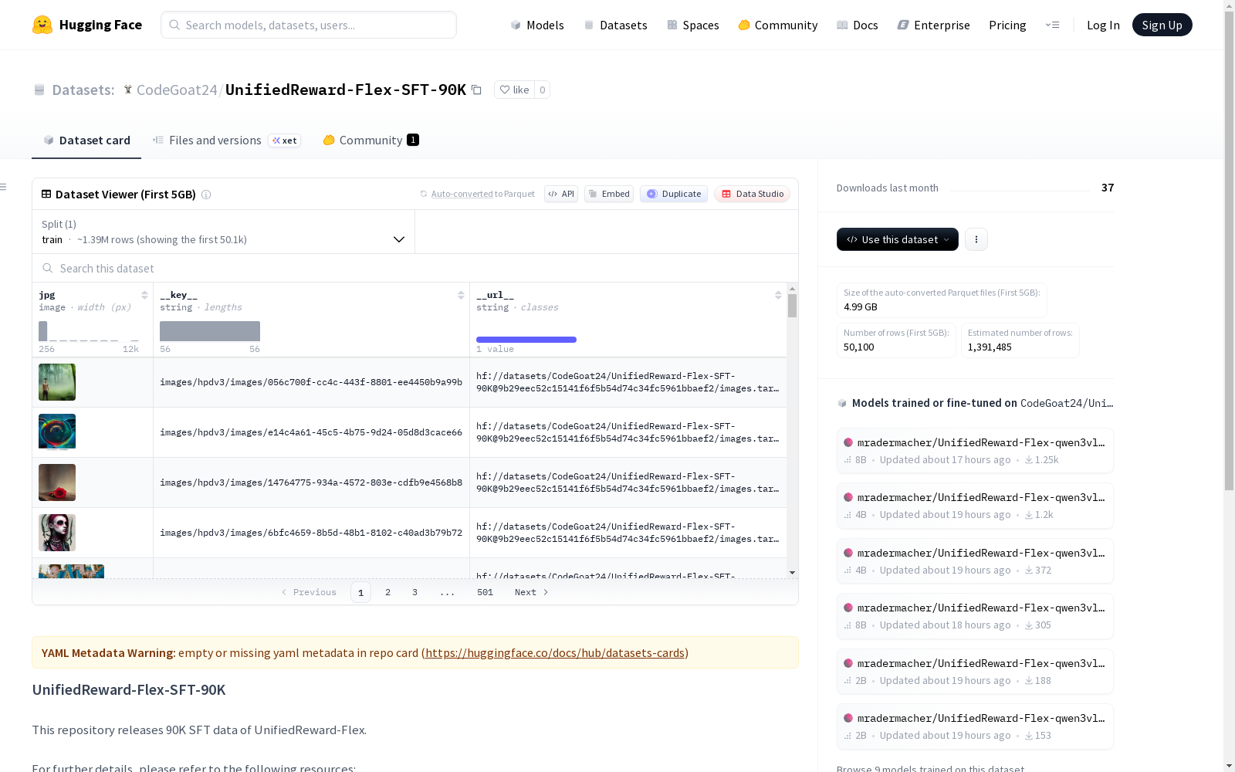Click the Sign Up button

[x=1162, y=25]
